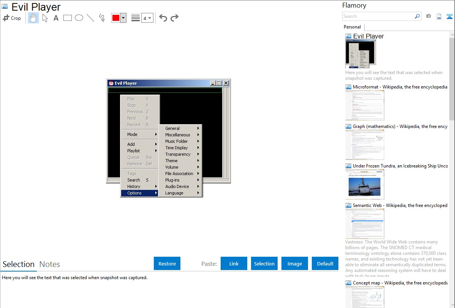
Task: Open the Under Frozen Tundra ship thumbnail
Action: (365, 184)
